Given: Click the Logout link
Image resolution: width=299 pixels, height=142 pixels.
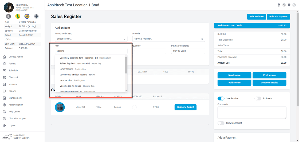Looking at the screenshot, I should (12, 125).
